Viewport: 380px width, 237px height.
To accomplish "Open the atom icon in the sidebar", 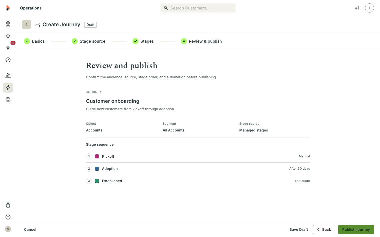I will 8,36.
